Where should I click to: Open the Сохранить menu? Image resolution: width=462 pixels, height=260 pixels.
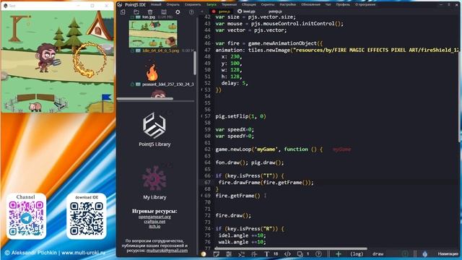pos(193,4)
